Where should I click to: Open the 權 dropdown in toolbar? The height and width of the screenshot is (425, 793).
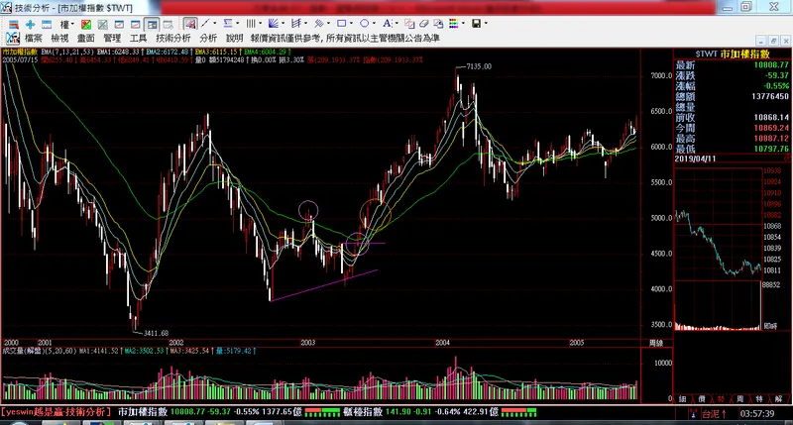coord(67,24)
